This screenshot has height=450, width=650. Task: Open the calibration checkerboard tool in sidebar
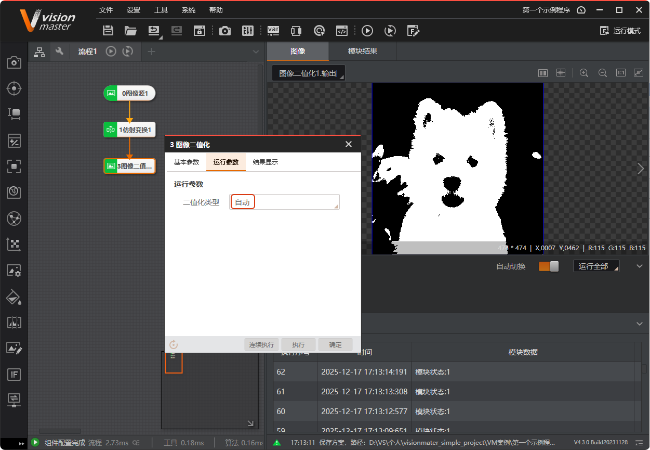click(14, 245)
